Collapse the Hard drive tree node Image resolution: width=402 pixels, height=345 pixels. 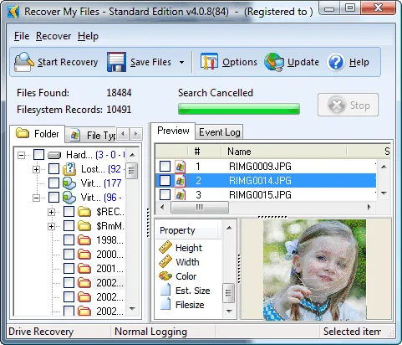point(21,155)
